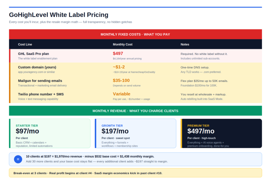
Task: Click the Notes column header
Action: [185, 44]
